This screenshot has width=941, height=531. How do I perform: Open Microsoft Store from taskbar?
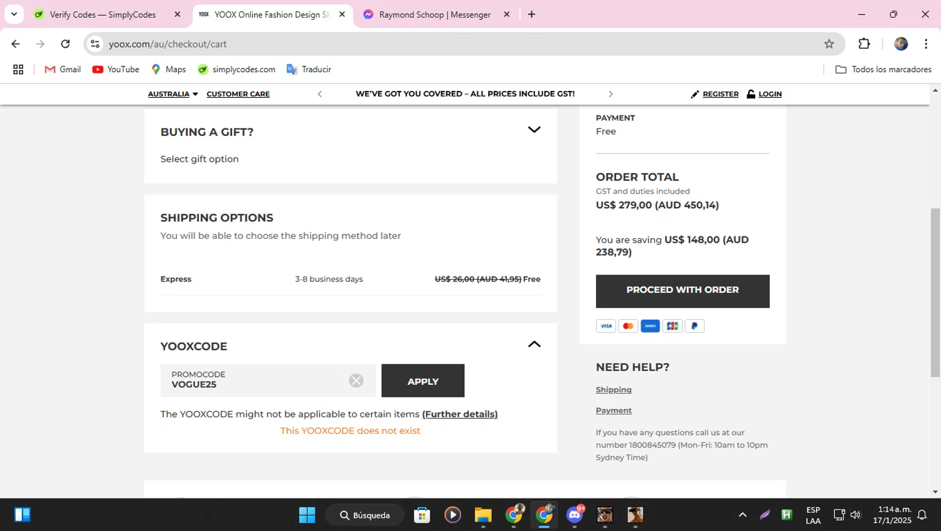(x=422, y=515)
